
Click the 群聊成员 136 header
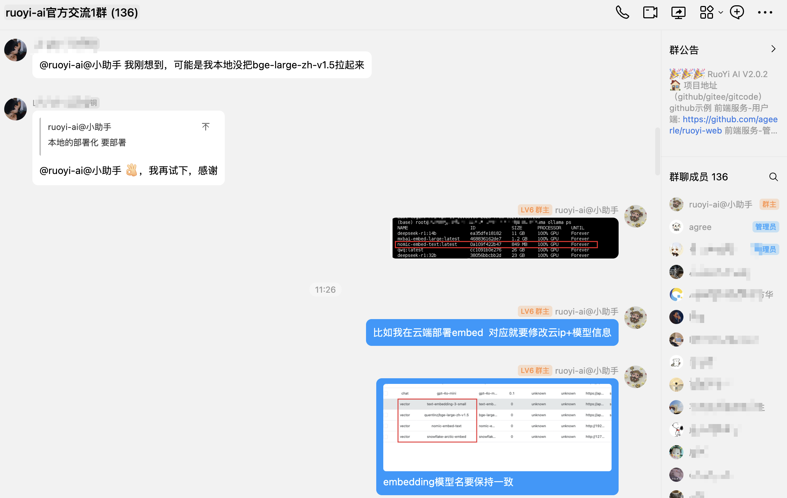pyautogui.click(x=698, y=177)
